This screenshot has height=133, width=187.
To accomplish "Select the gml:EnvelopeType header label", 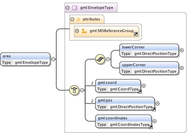I will click(97, 8).
